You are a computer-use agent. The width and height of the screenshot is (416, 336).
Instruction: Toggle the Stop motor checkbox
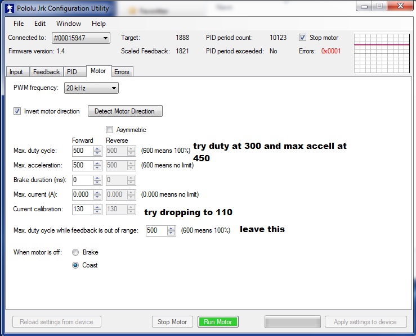[x=303, y=38]
